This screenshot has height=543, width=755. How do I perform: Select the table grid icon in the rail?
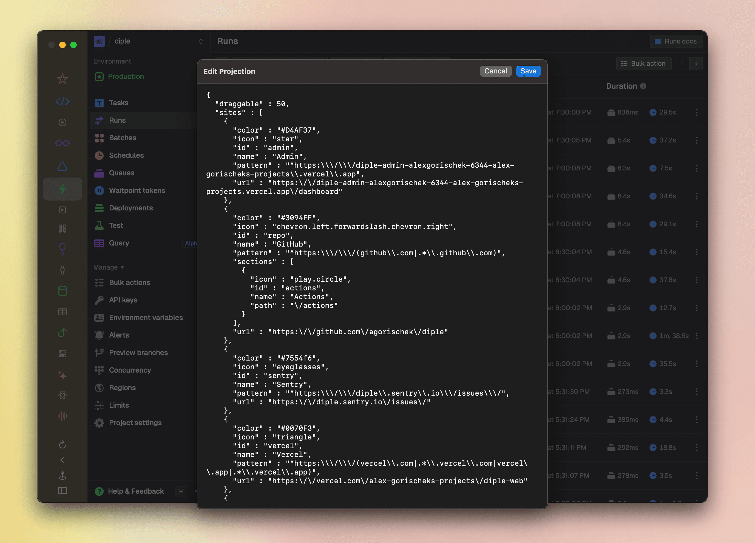pos(63,312)
